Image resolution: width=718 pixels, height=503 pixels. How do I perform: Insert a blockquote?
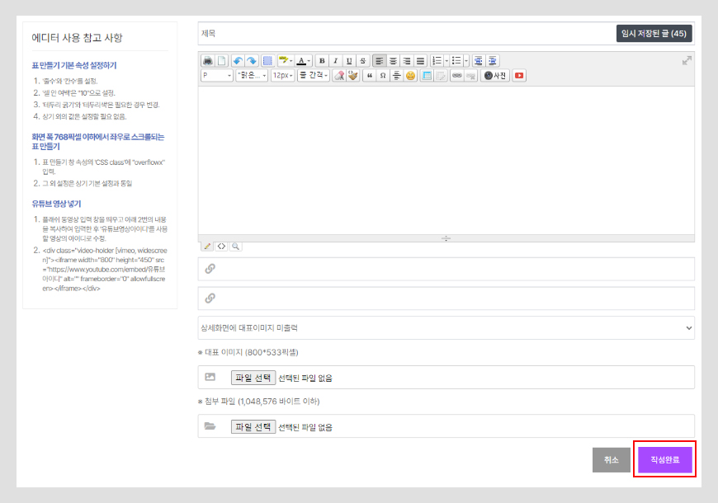click(369, 76)
